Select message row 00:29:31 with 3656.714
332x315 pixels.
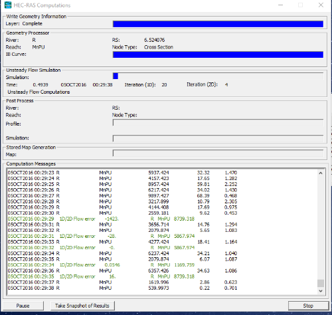pyautogui.click(x=122, y=225)
